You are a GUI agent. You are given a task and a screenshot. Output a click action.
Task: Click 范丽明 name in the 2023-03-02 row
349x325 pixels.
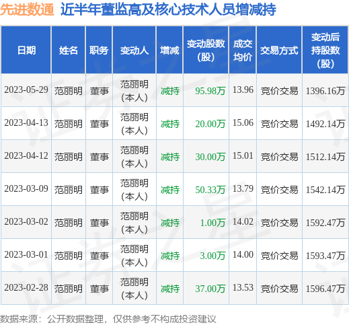point(69,223)
